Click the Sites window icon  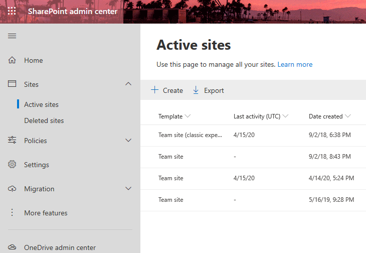pyautogui.click(x=12, y=84)
